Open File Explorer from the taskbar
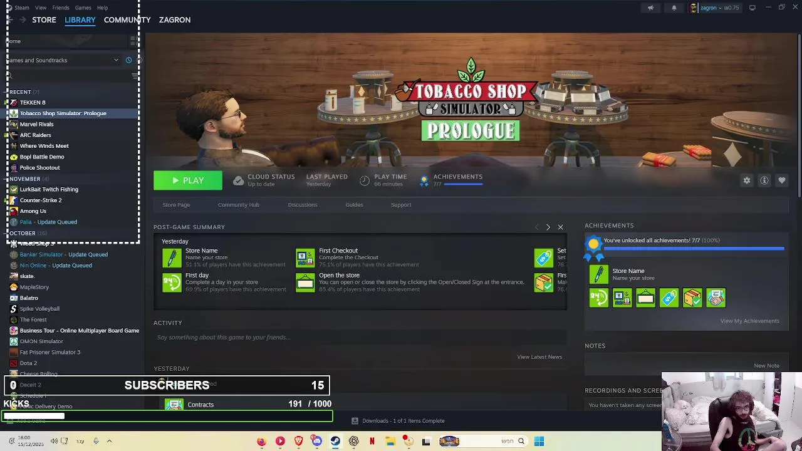The width and height of the screenshot is (802, 451). 390,441
